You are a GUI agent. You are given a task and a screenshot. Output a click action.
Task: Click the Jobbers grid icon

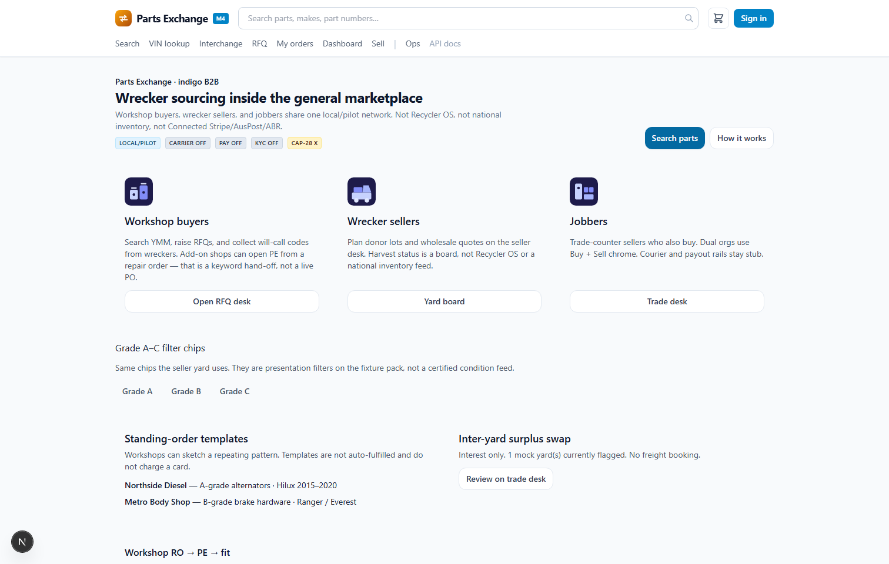click(x=584, y=192)
